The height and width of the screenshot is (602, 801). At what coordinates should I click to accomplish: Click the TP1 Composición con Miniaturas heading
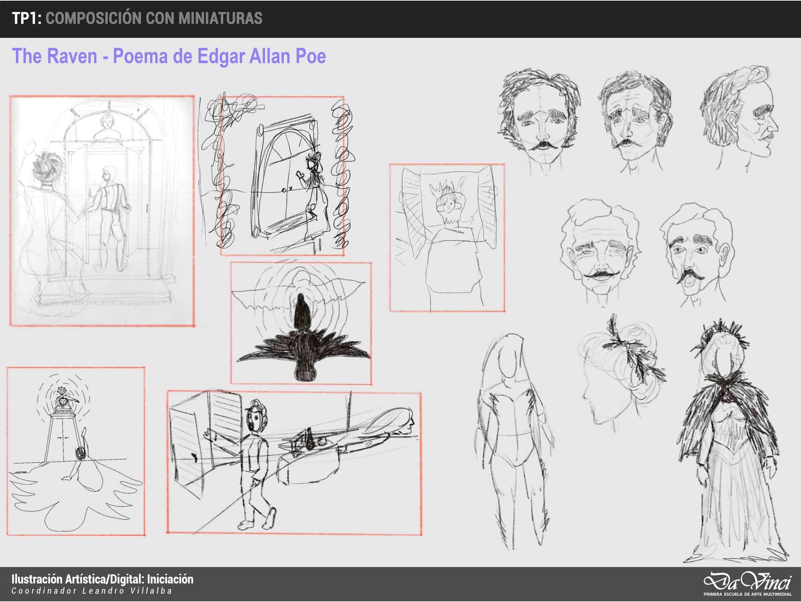point(137,18)
